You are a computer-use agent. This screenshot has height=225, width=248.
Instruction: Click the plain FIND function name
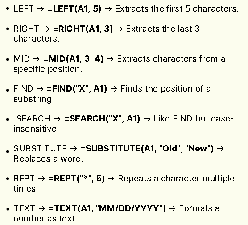(x=23, y=88)
